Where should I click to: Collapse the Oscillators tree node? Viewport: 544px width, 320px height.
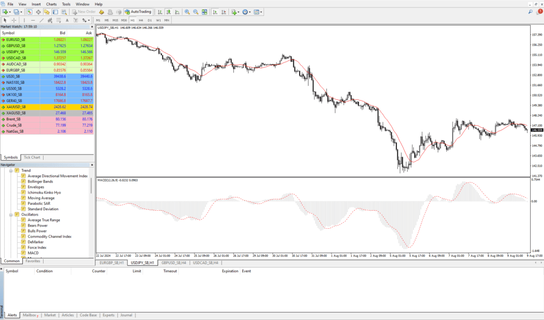[10, 214]
